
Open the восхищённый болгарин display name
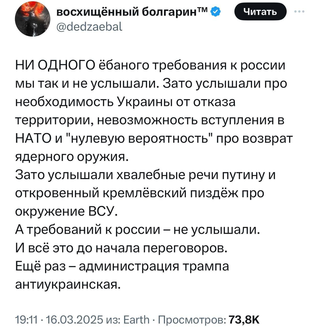(128, 12)
